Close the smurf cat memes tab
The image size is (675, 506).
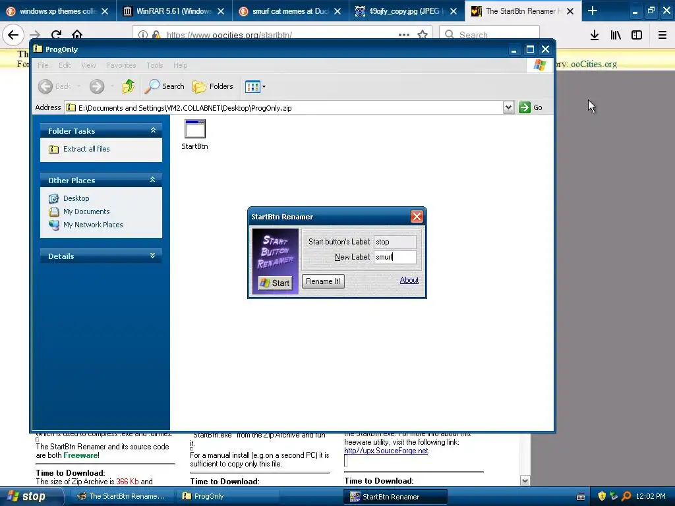coord(337,11)
